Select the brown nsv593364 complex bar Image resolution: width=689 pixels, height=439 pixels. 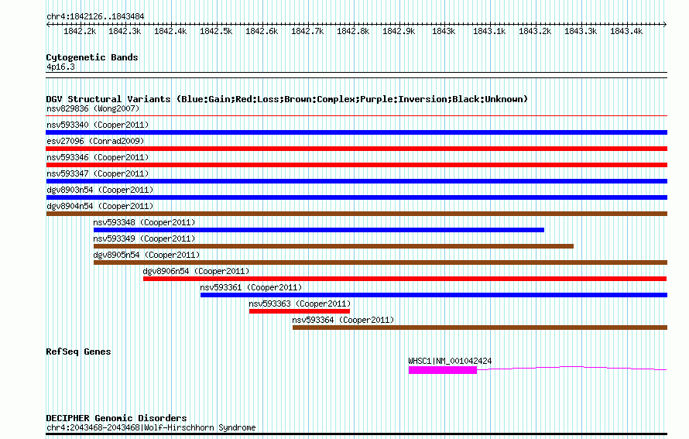(x=480, y=328)
